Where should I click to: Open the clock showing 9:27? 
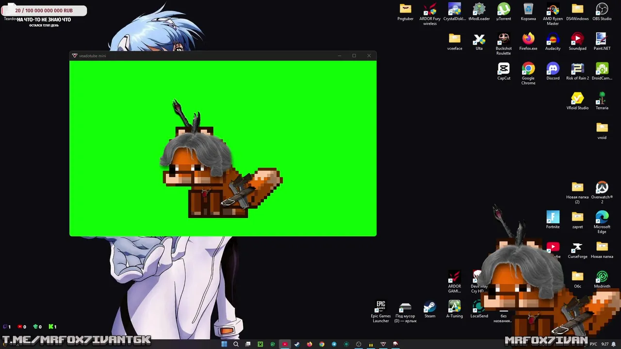[x=605, y=344]
